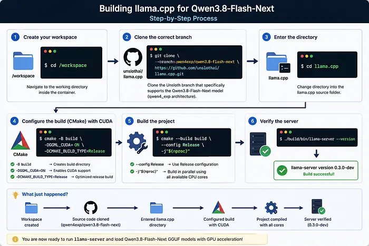Screen dimensions: 369x246
Task: Click the green dot of the cd llama.cpp terminal
Action: tap(312, 56)
